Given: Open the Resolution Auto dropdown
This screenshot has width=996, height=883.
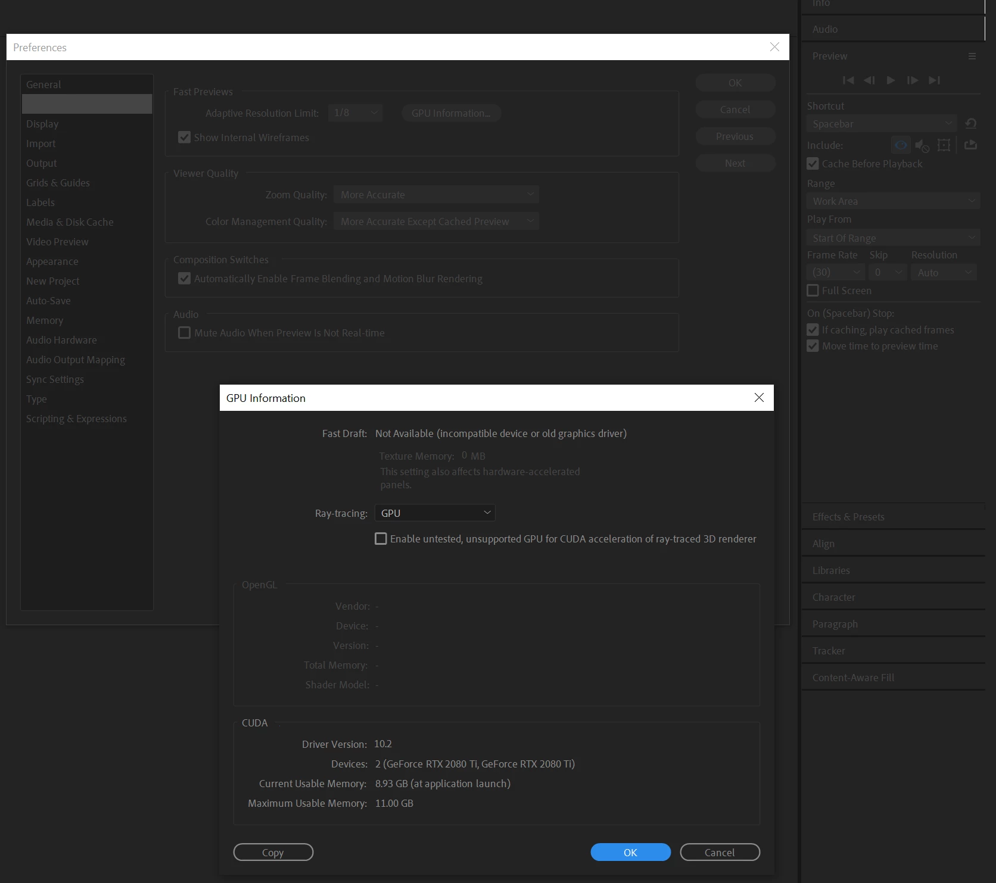Looking at the screenshot, I should (944, 272).
